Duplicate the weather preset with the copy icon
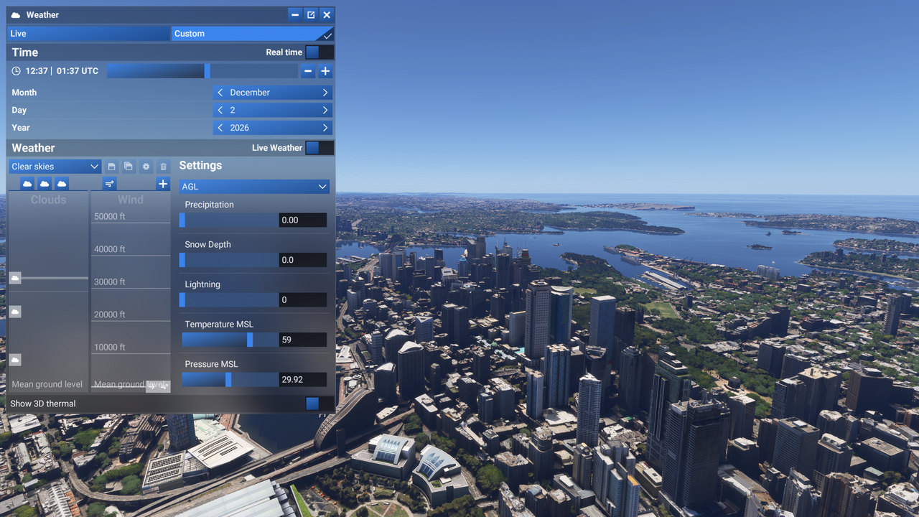Image resolution: width=919 pixels, height=517 pixels. [129, 167]
